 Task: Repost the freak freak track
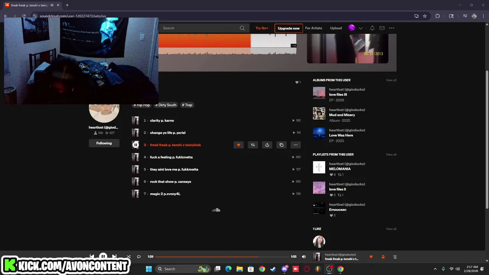(253, 145)
